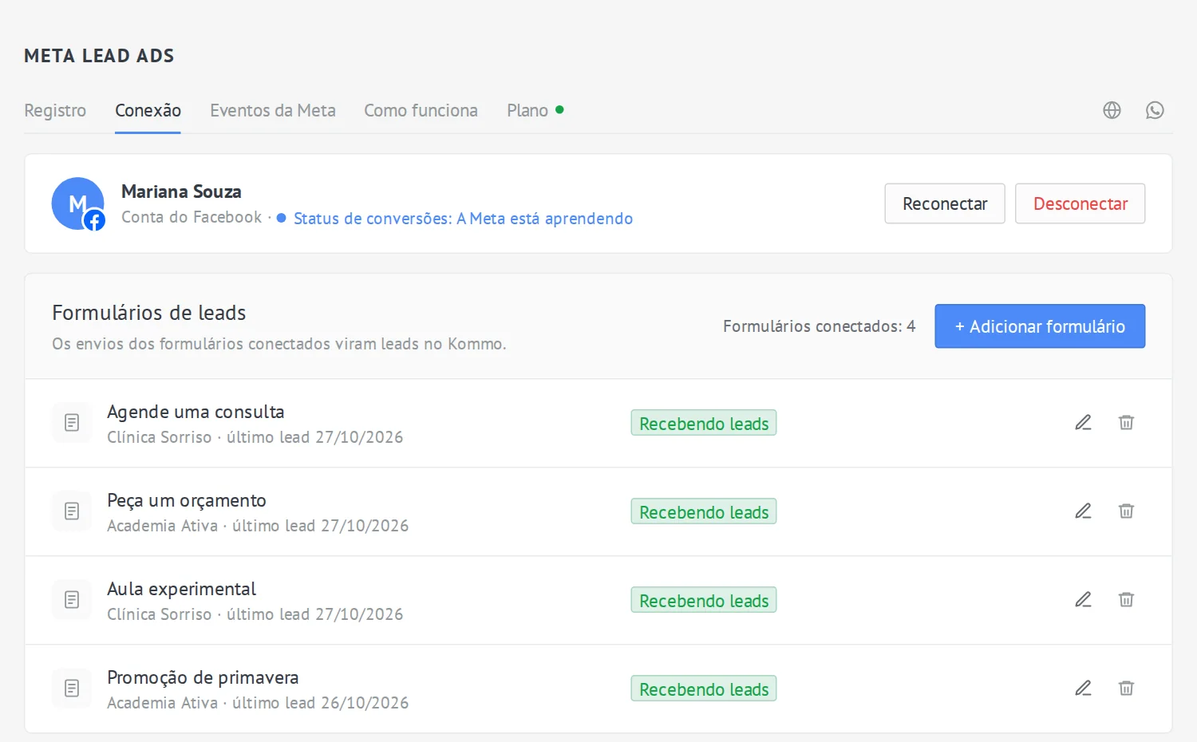
Task: Switch to the Registro tab
Action: [55, 110]
